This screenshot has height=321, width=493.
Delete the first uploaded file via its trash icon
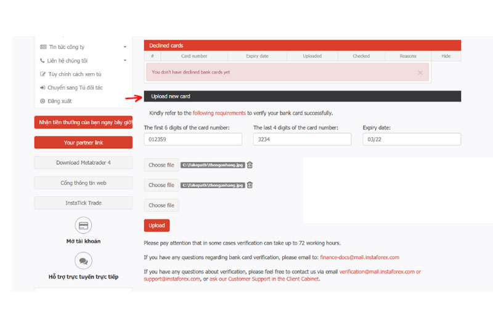pyautogui.click(x=250, y=165)
